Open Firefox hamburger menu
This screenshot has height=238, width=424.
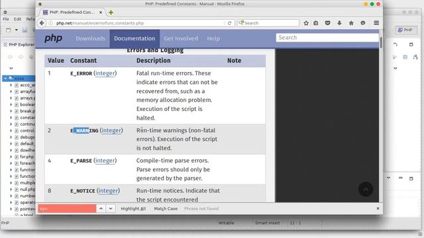click(x=376, y=23)
